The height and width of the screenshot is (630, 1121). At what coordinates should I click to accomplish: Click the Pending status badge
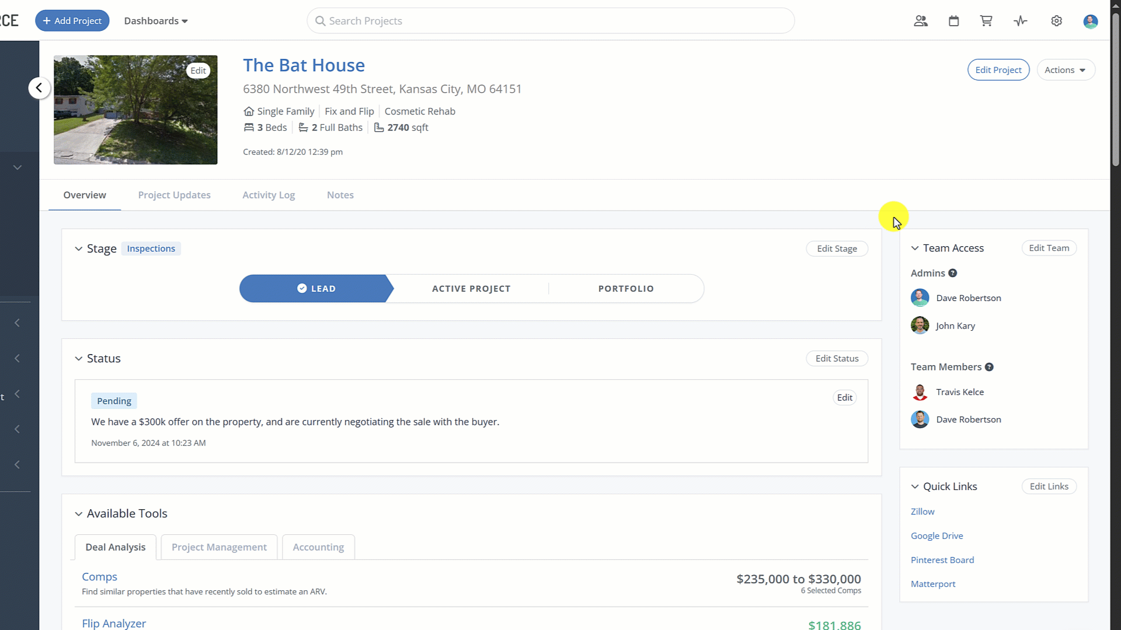tap(114, 401)
